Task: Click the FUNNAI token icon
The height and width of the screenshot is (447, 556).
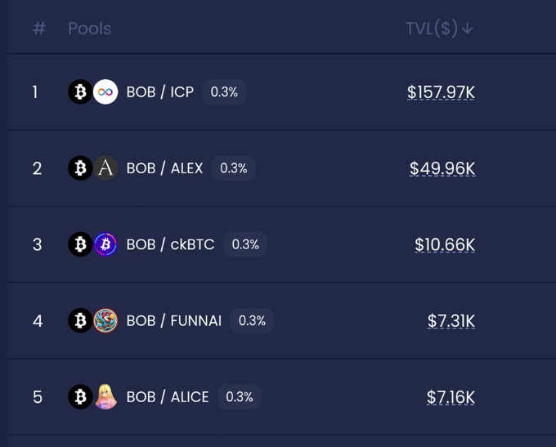Action: [x=105, y=320]
